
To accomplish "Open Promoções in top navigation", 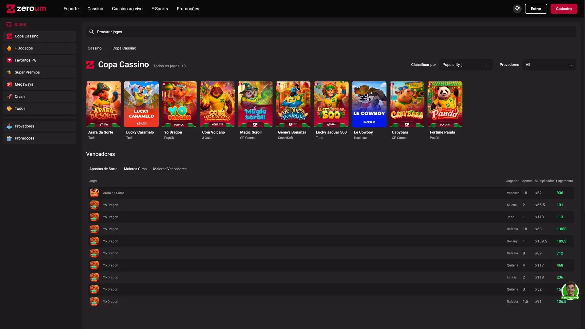I will point(188,9).
